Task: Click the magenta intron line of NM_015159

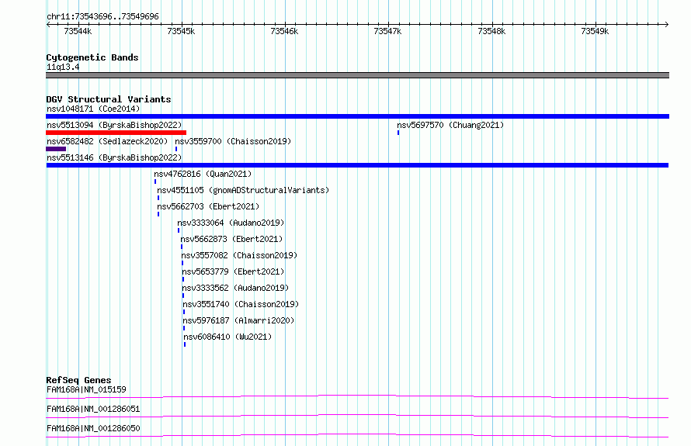Action: point(357,396)
